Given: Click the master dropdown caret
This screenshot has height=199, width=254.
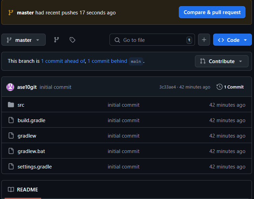Looking at the screenshot, I should tap(37, 40).
